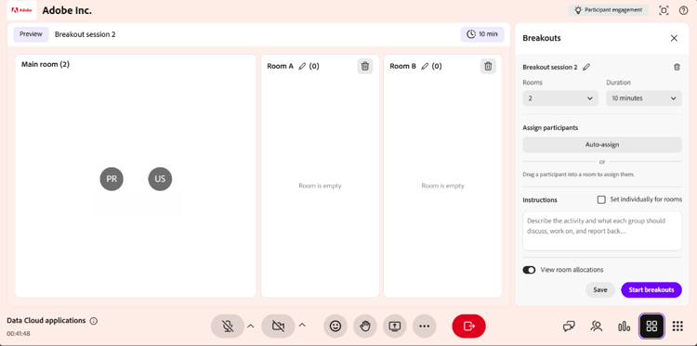
Task: Click Auto-assign participants button
Action: (602, 145)
